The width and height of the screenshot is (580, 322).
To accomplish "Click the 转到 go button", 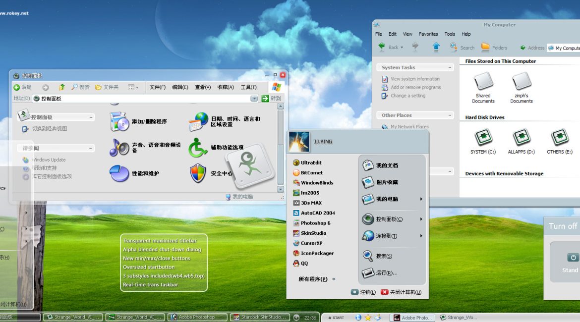I will click(x=272, y=99).
